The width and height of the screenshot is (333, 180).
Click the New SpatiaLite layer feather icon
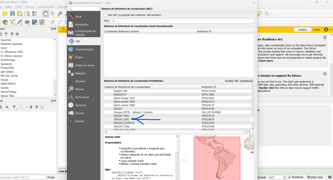click(20, 22)
